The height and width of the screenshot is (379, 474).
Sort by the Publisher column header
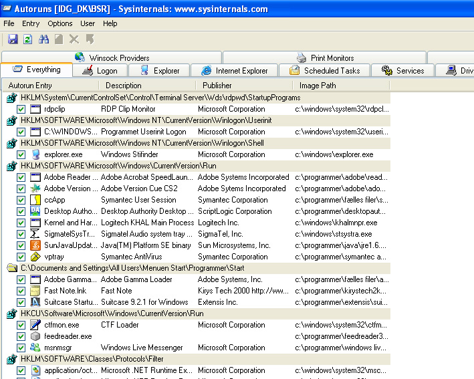pos(217,86)
